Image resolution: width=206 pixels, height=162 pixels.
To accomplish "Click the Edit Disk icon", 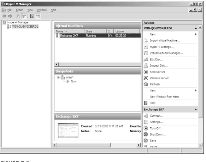I will tap(146, 59).
